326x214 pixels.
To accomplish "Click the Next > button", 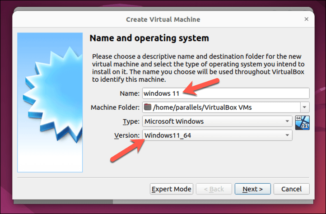I will click(252, 189).
